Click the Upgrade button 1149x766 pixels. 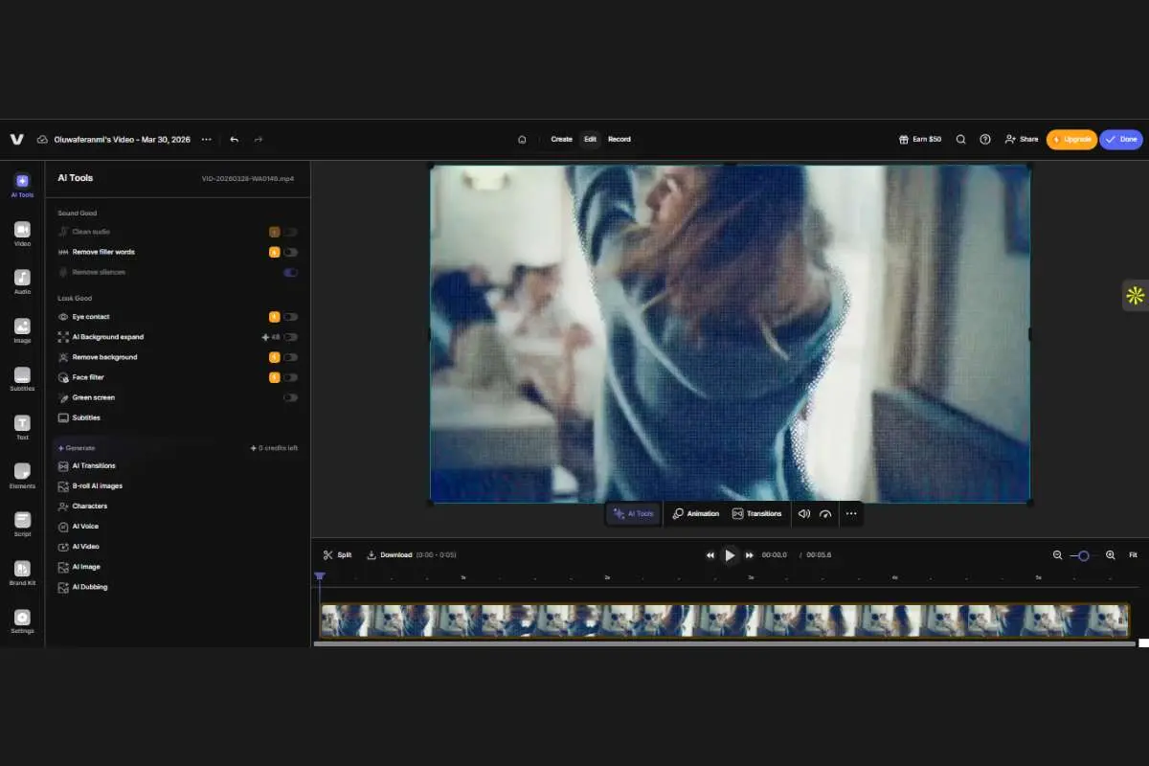1071,139
